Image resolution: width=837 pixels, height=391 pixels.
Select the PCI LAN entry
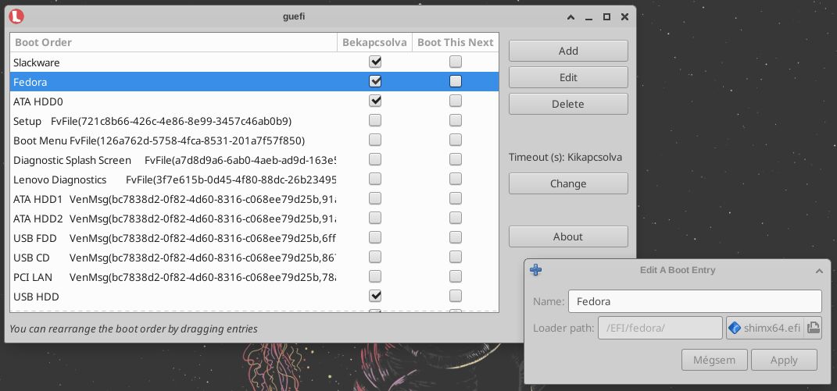pyautogui.click(x=254, y=277)
